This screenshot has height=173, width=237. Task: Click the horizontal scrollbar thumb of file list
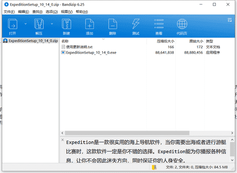127,133
